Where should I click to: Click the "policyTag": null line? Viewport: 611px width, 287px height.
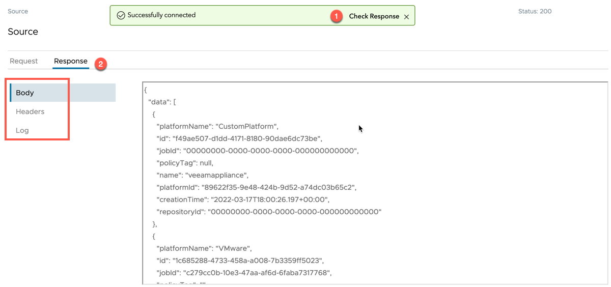185,163
